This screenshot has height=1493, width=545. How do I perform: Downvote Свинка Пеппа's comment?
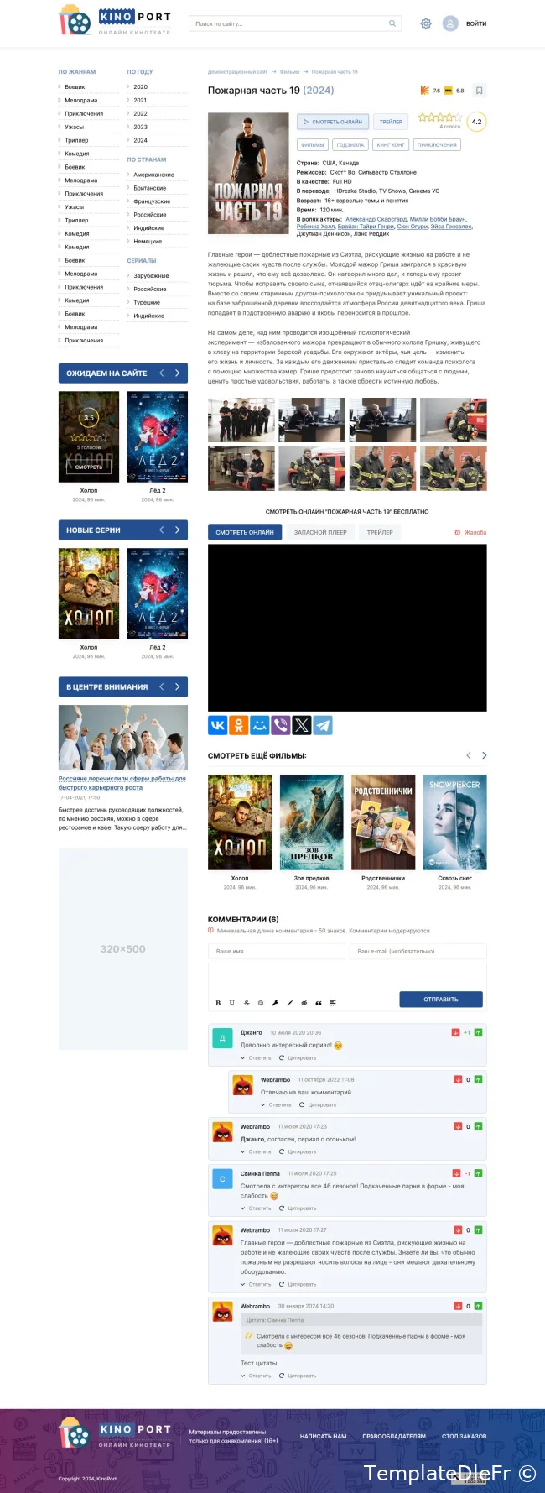456,1173
